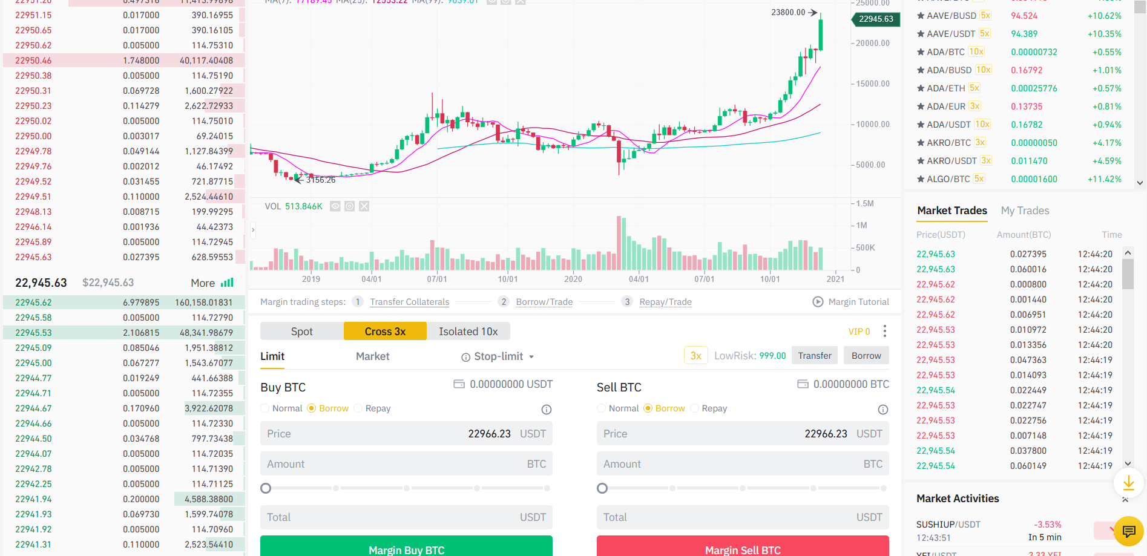Screen dimensions: 1147x556
Task: Expand the chart side panel arrow
Action: pos(253,230)
